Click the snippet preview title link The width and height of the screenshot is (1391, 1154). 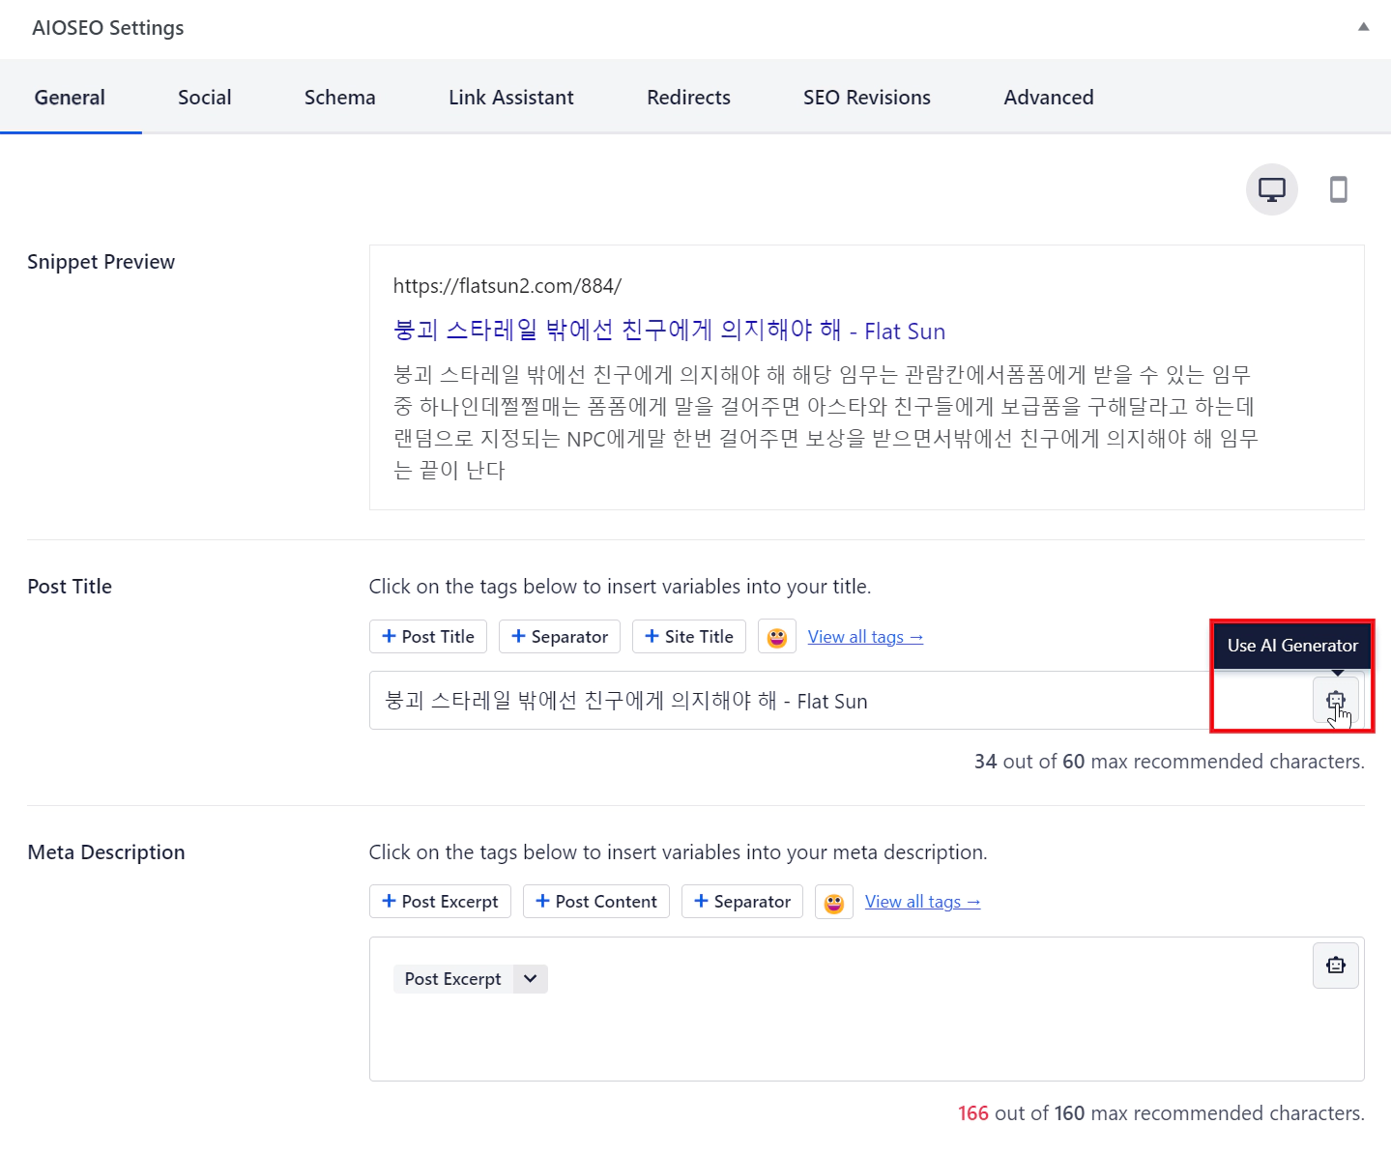tap(669, 331)
